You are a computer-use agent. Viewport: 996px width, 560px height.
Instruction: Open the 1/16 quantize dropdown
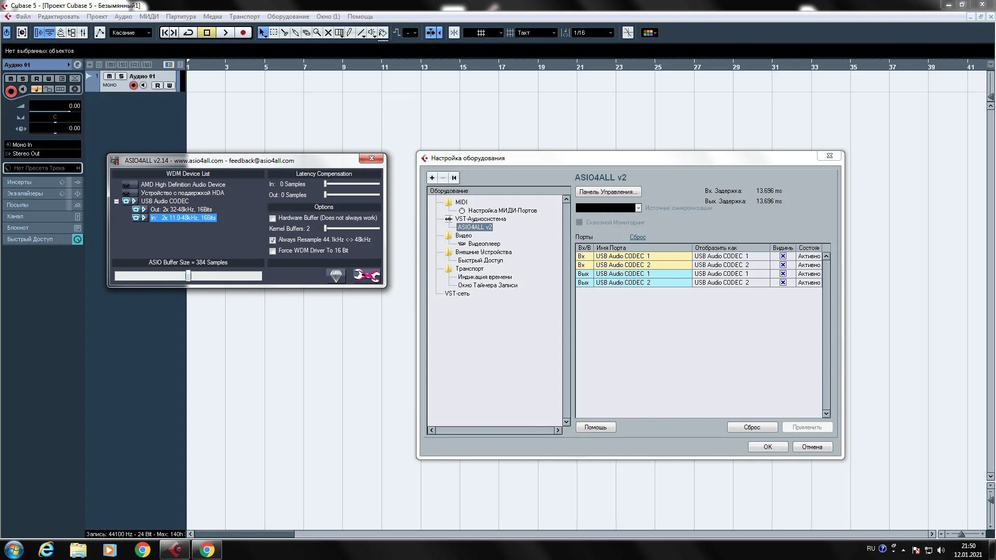click(x=593, y=33)
